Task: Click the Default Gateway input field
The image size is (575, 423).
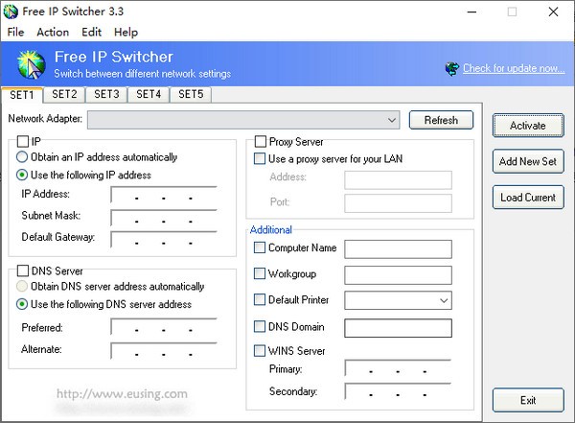Action: point(164,240)
